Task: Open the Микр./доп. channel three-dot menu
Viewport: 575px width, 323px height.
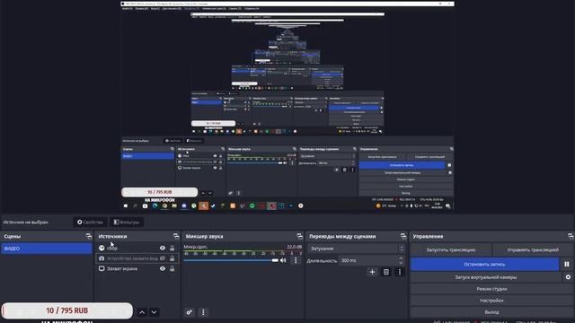Action: click(296, 260)
